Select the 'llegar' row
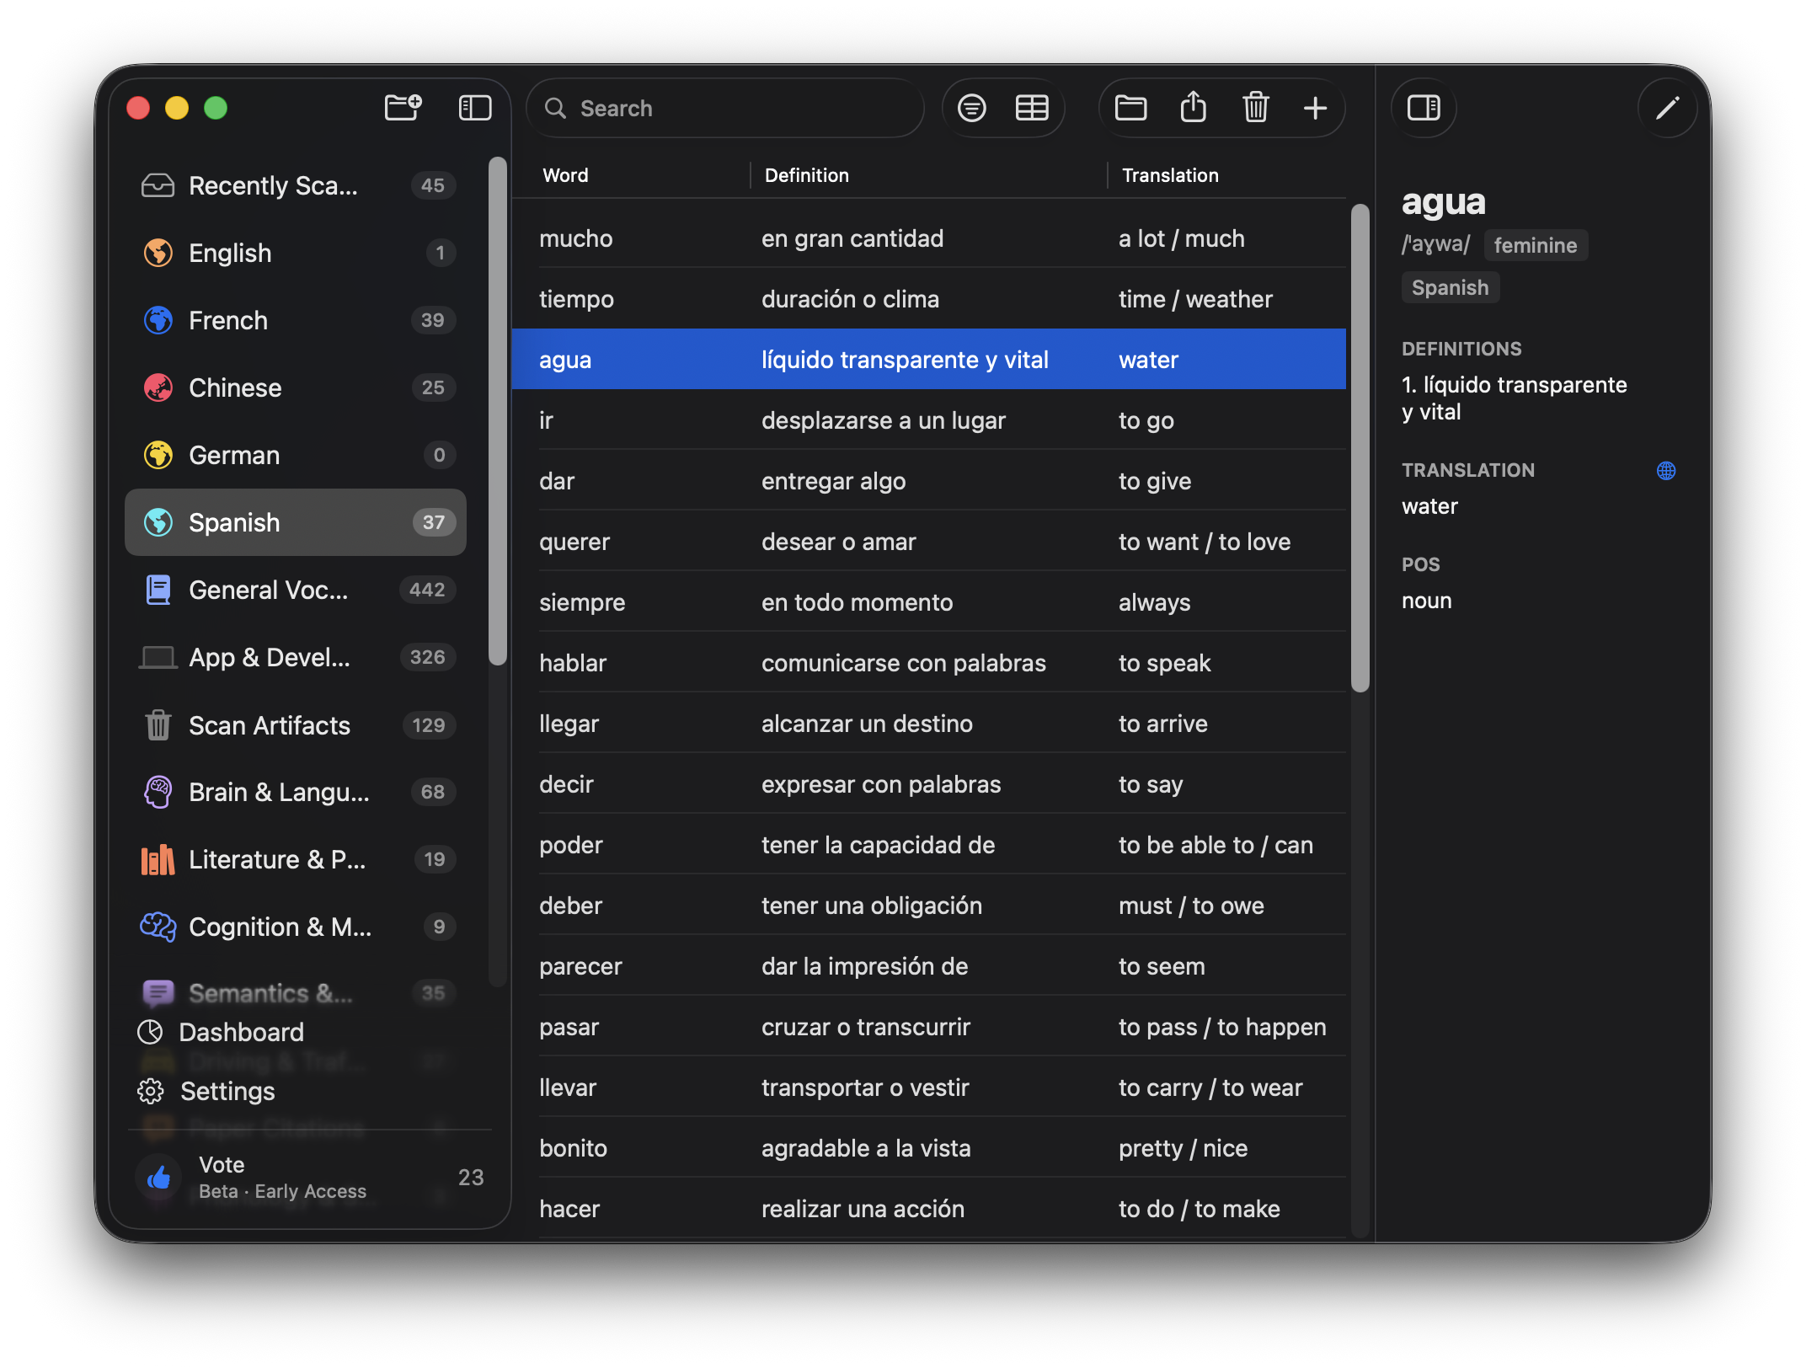Screen dimensions: 1806x1368 [x=929, y=724]
